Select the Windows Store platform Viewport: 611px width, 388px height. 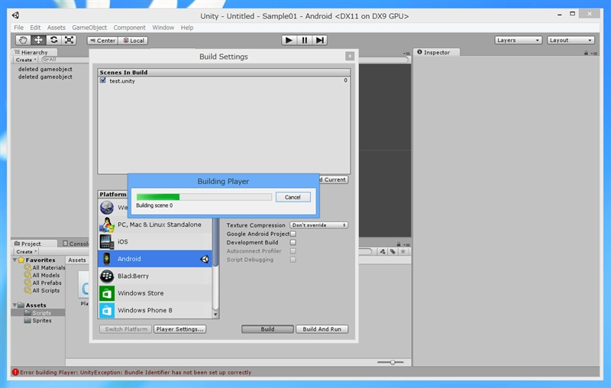coord(155,293)
